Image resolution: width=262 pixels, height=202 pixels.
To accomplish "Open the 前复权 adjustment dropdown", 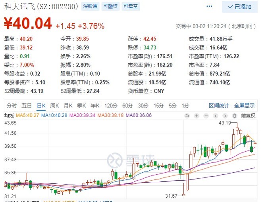I will (248, 116).
